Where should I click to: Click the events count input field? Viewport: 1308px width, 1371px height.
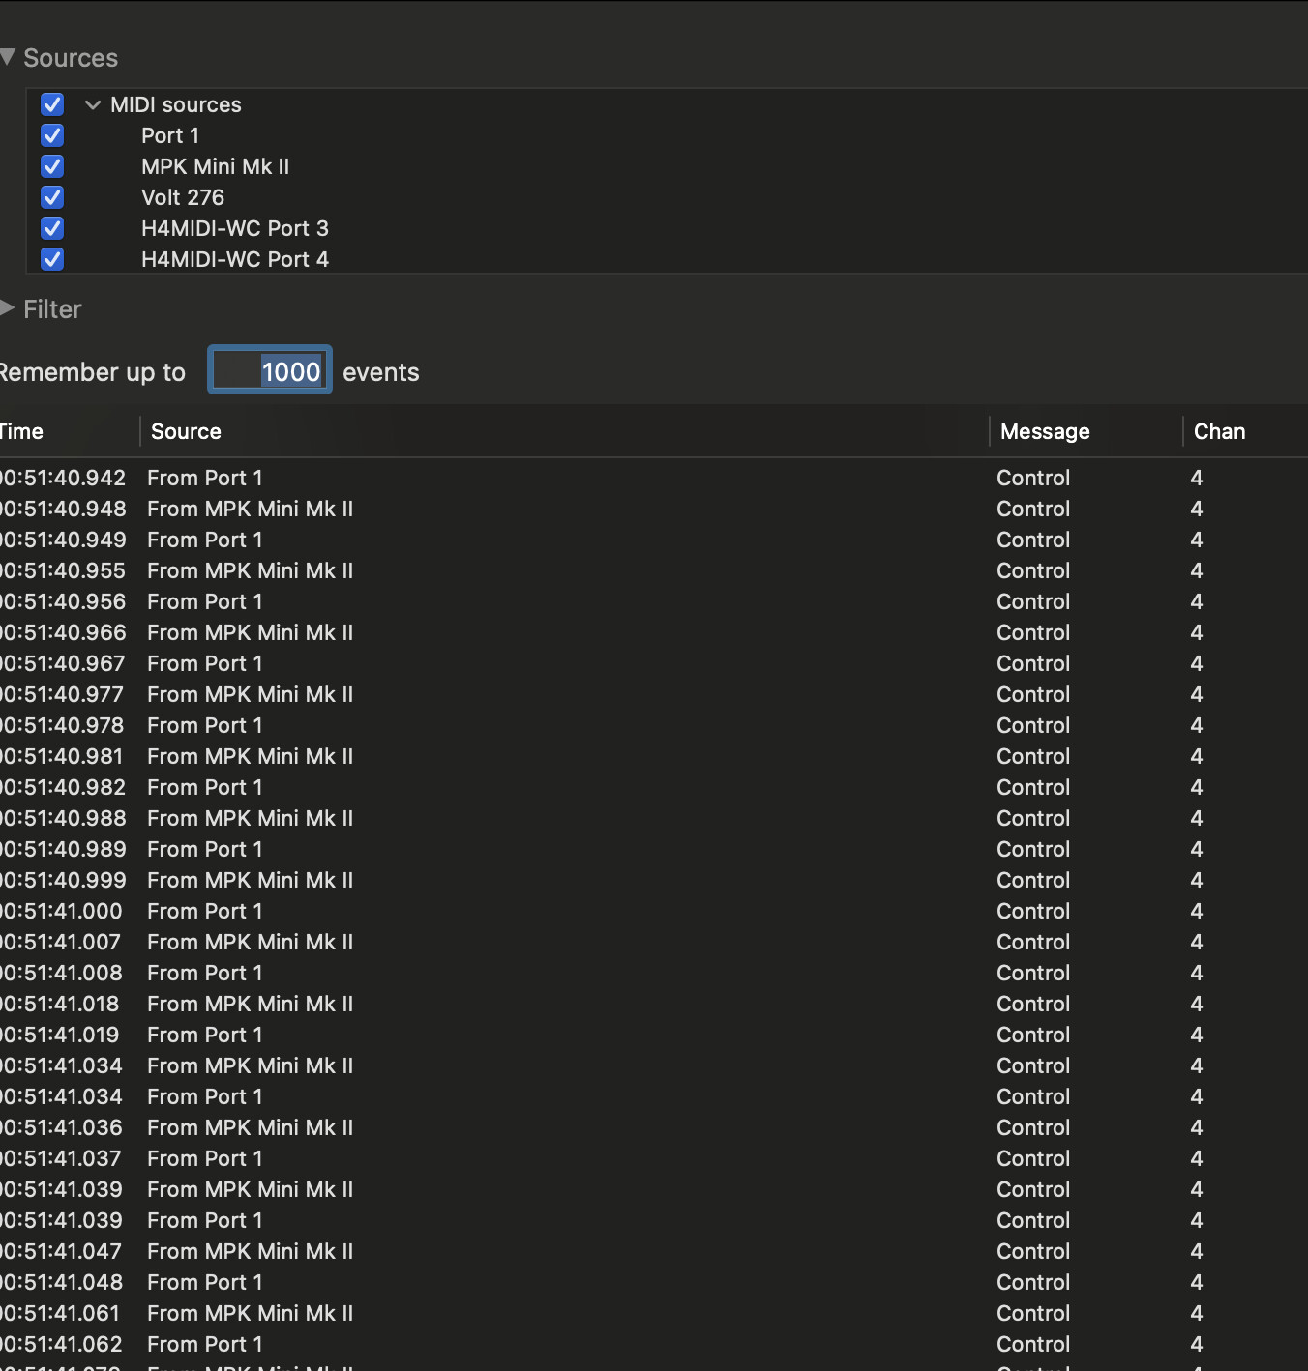pyautogui.click(x=270, y=371)
